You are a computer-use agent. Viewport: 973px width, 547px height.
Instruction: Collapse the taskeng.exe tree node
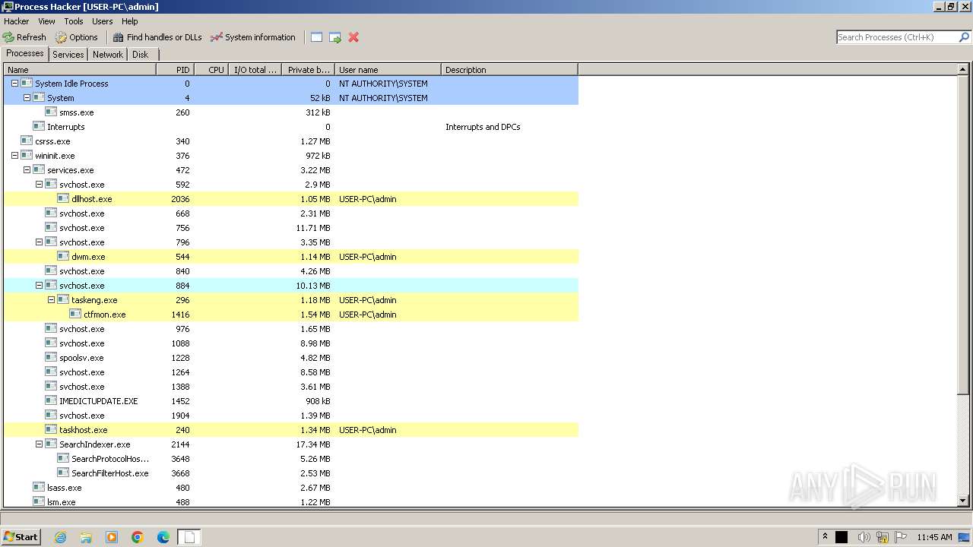click(x=51, y=300)
